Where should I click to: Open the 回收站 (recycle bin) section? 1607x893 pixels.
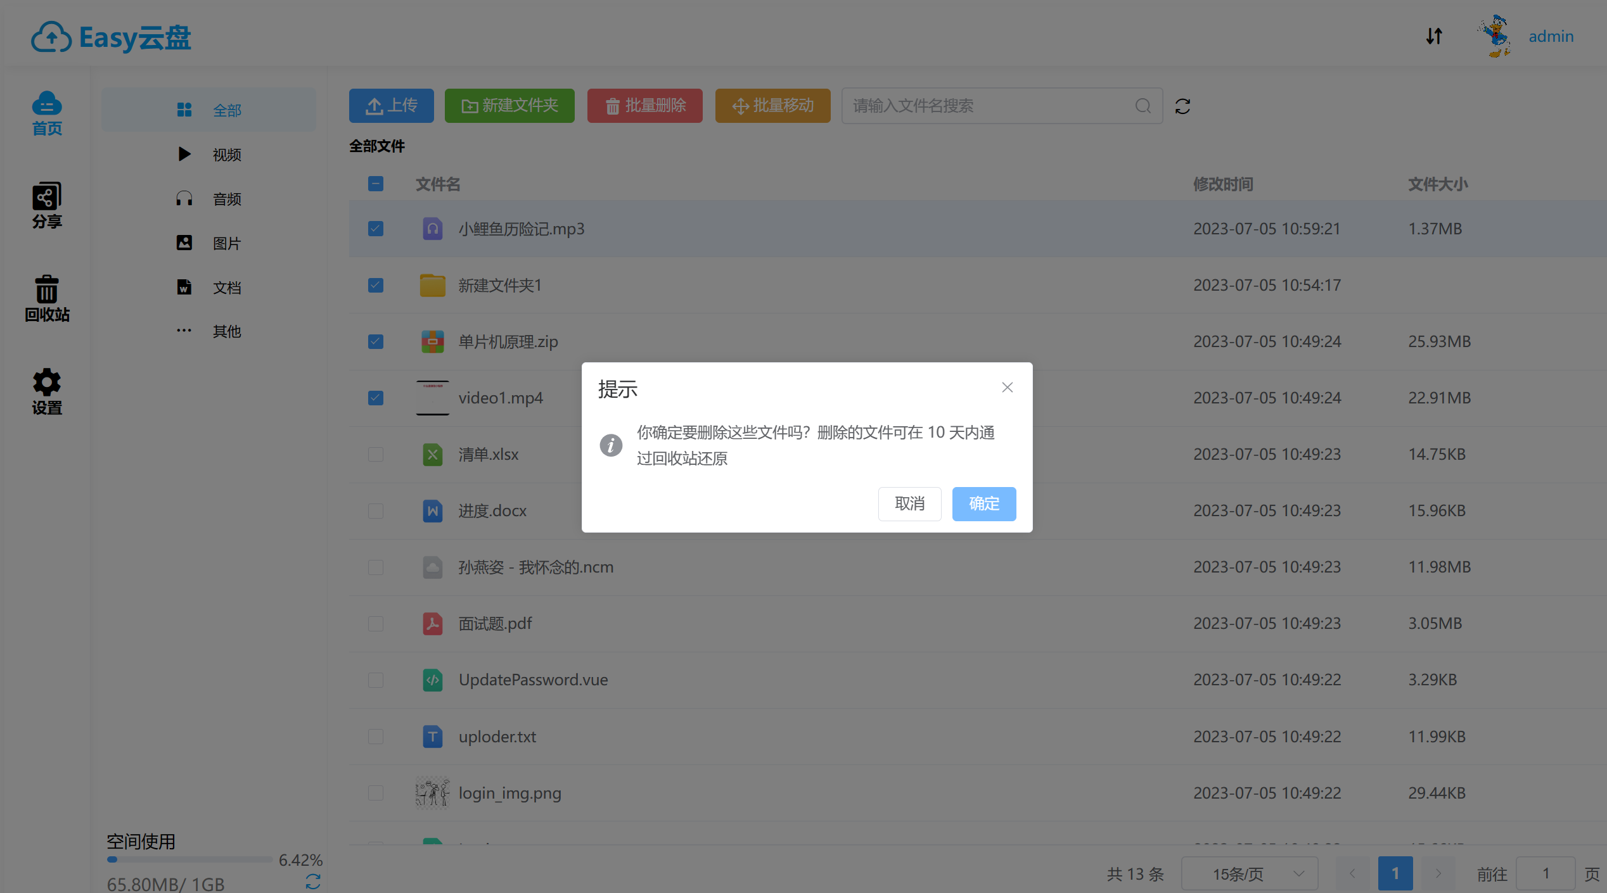46,299
